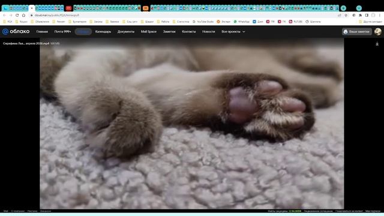Open the Ремонт bookmarks folder
The image size is (384, 216).
tap(59, 22)
